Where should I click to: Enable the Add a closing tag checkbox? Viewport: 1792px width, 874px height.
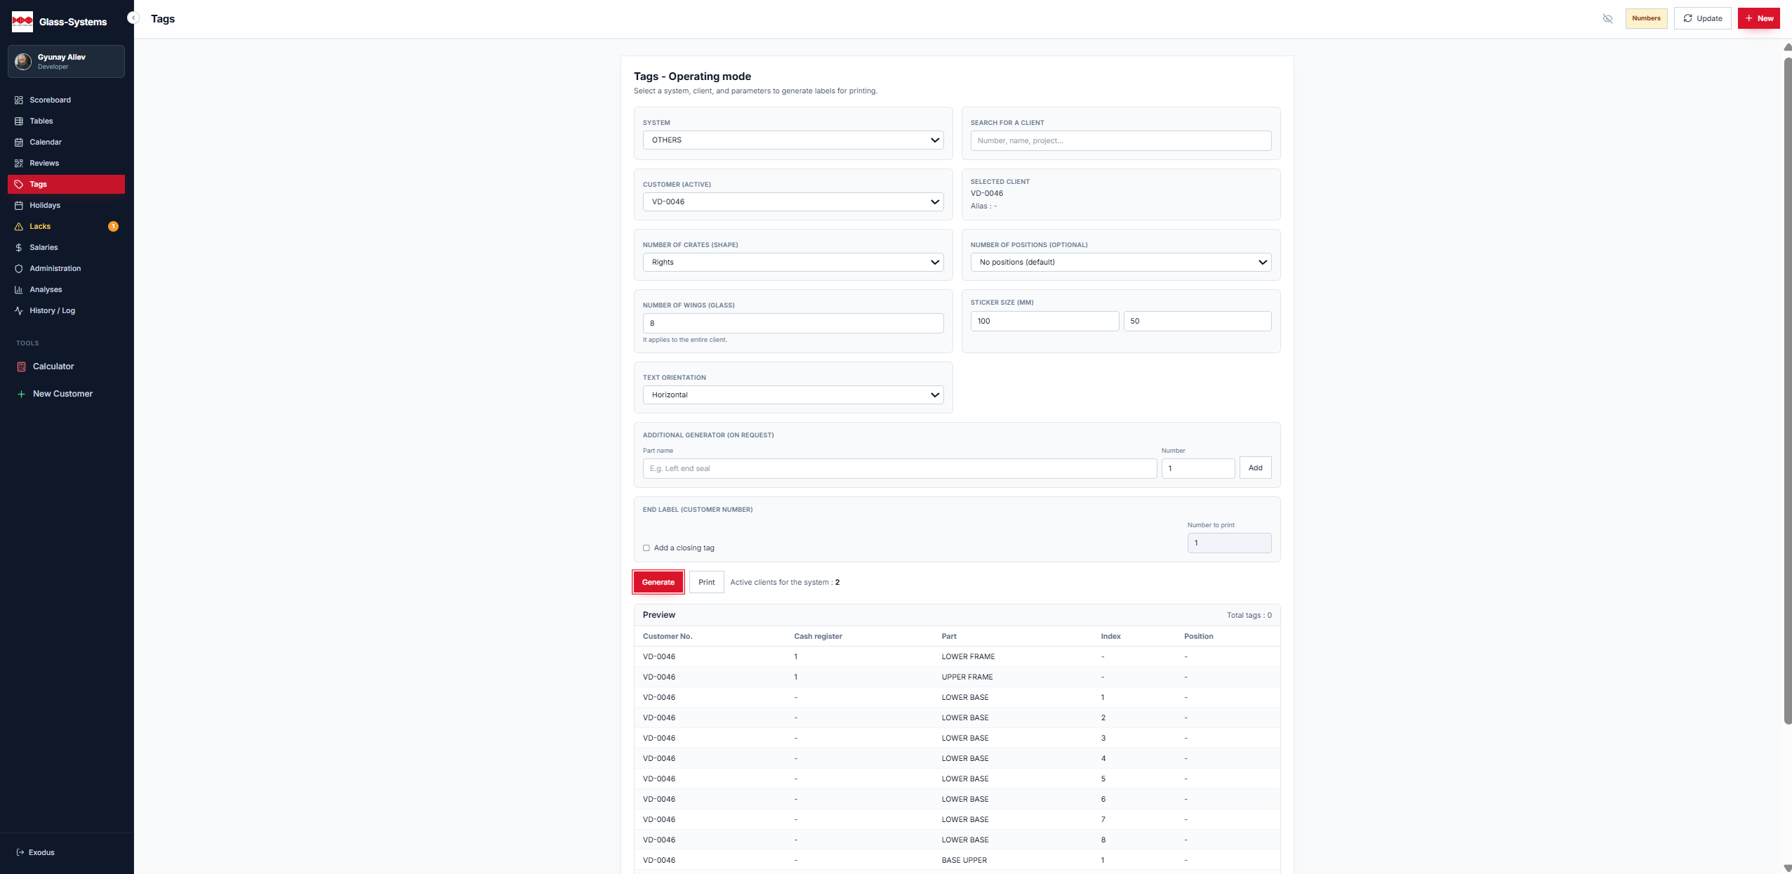646,548
